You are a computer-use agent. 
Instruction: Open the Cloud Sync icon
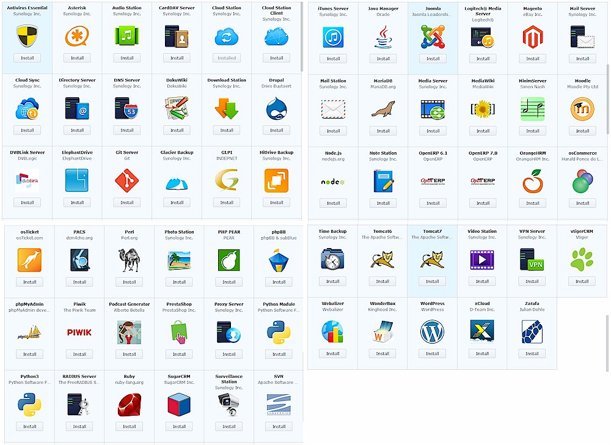tap(27, 108)
